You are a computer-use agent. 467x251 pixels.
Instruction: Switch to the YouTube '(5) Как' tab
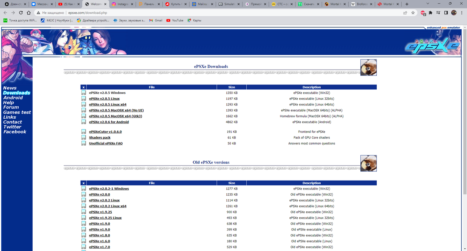[x=68, y=4]
